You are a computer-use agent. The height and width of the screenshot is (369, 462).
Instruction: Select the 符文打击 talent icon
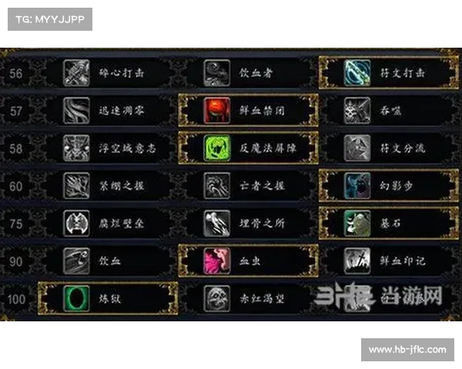tap(357, 73)
